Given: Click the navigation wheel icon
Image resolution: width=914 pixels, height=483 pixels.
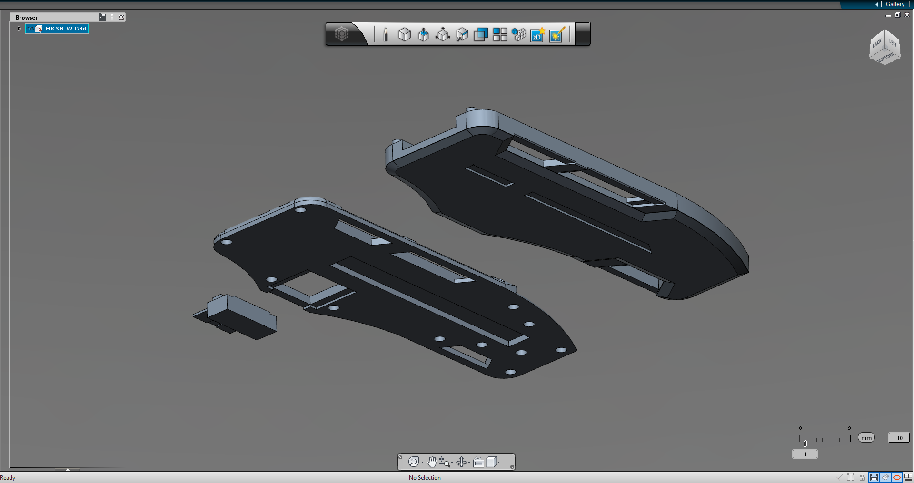Looking at the screenshot, I should [414, 462].
